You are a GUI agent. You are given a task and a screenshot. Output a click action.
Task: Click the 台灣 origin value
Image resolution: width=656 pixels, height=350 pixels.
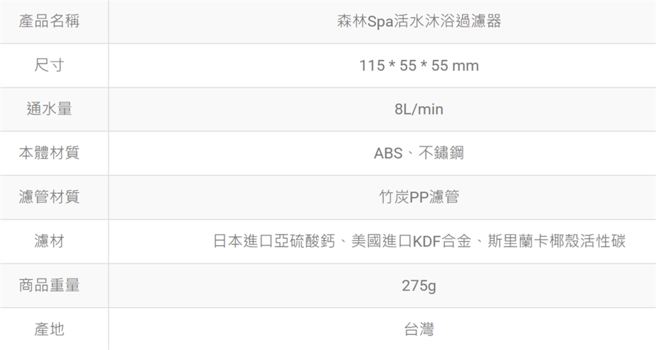coord(419,330)
